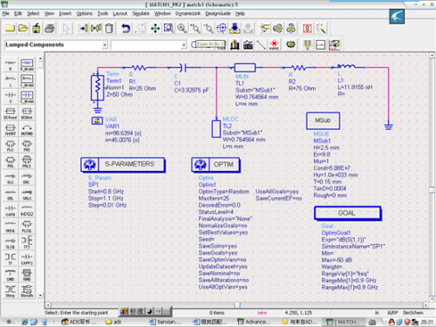Click the 'Start=0.8 GHz' parameter text

(x=106, y=192)
